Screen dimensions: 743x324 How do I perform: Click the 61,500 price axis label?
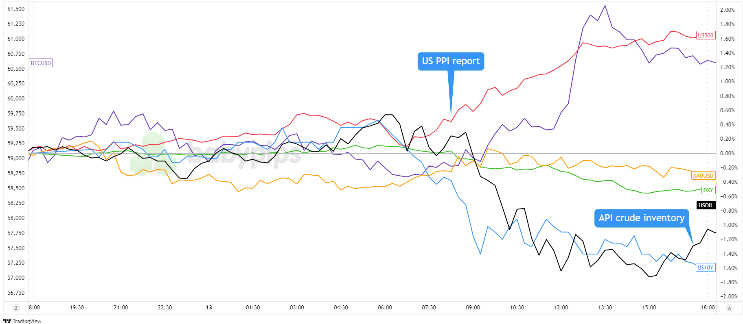(16, 9)
